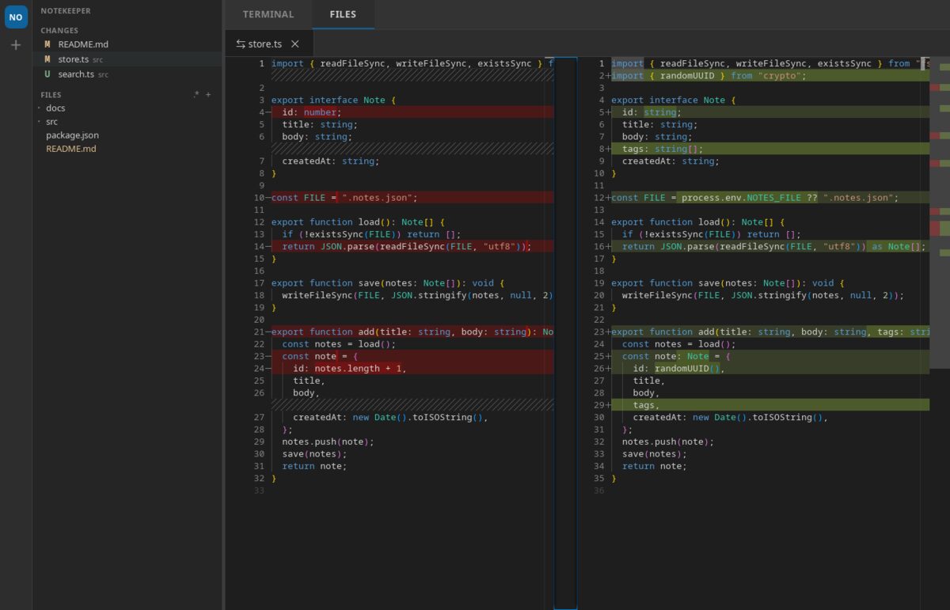Click line number 36 in right pane

coord(598,491)
